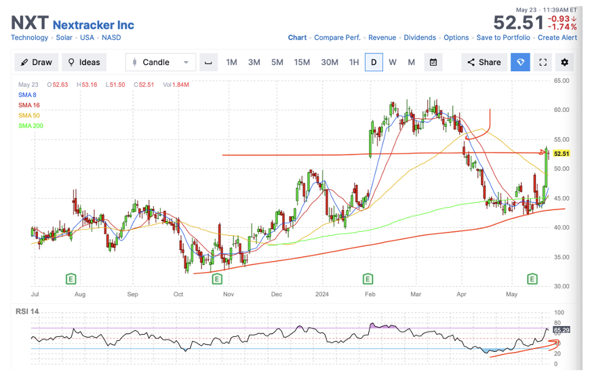590x379 pixels.
Task: Click the NXT ticker symbol
Action: point(30,22)
